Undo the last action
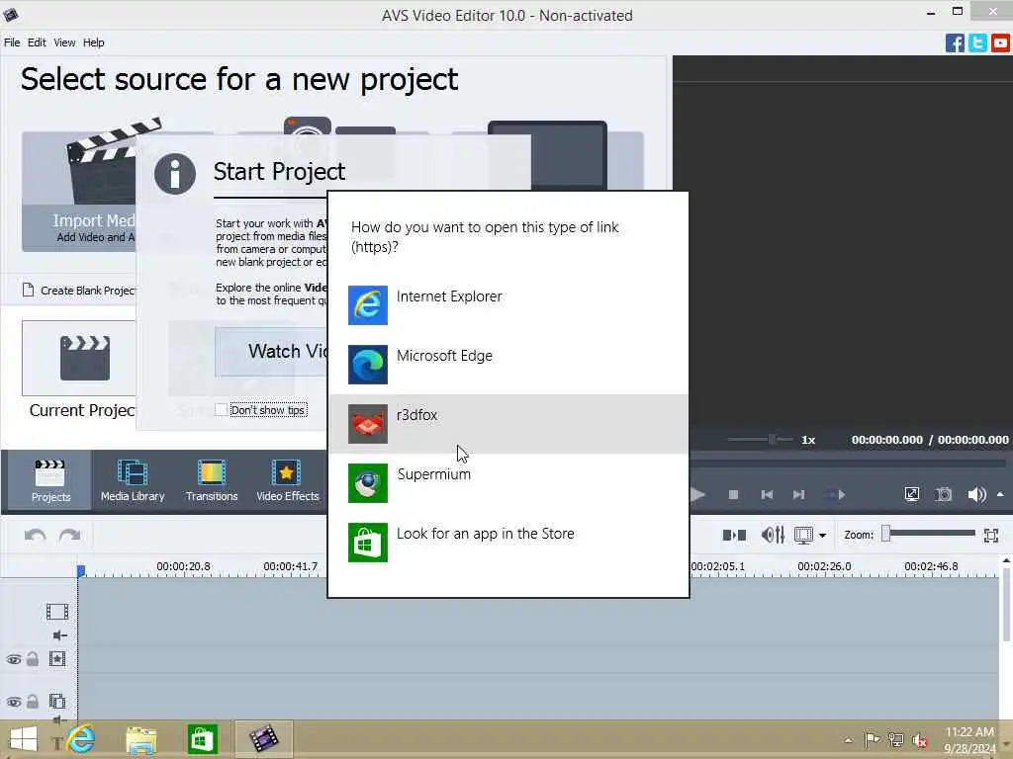 [35, 536]
